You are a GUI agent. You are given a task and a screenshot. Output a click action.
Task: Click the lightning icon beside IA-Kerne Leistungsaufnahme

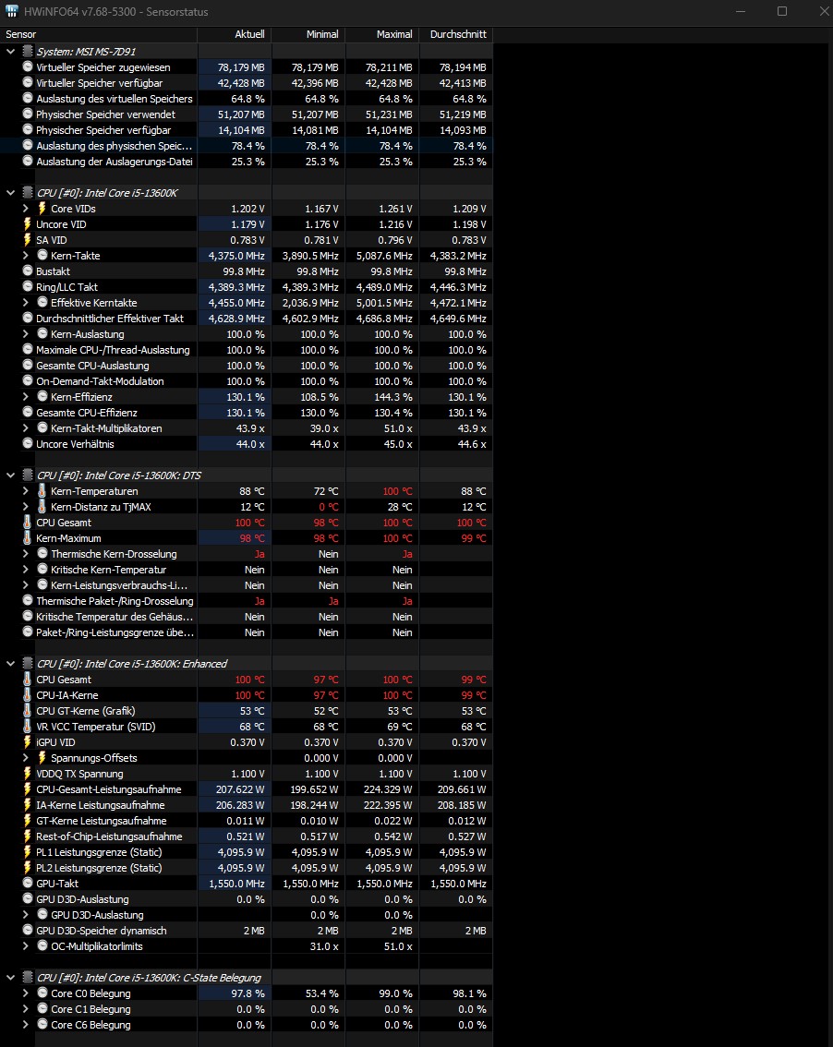tap(28, 804)
